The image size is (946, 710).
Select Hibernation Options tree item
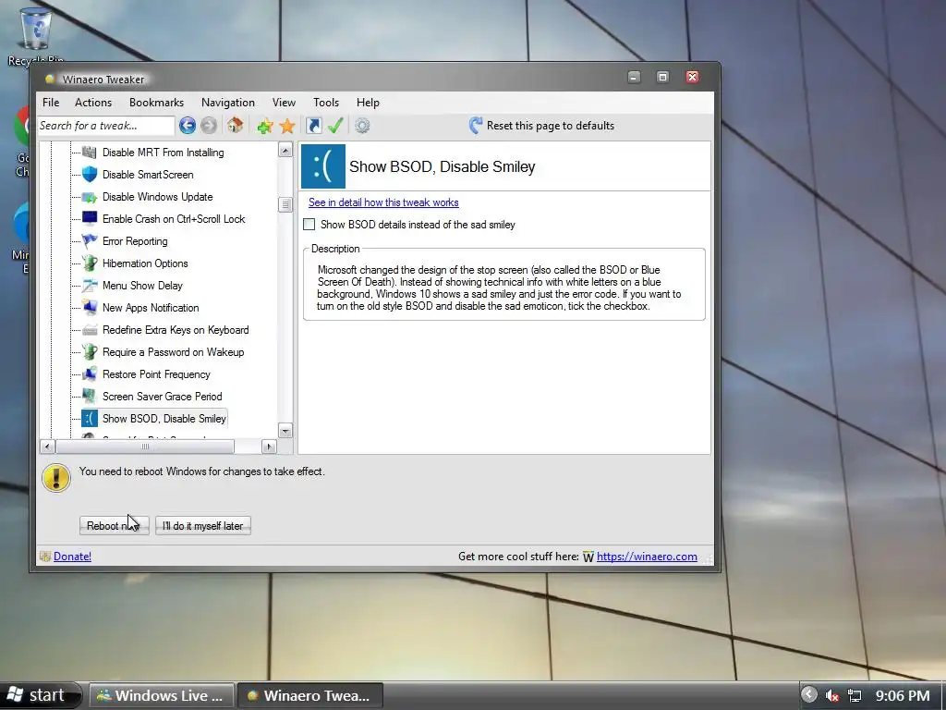click(x=145, y=263)
